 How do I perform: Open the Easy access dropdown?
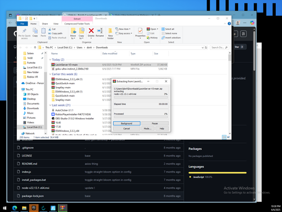click(x=124, y=33)
